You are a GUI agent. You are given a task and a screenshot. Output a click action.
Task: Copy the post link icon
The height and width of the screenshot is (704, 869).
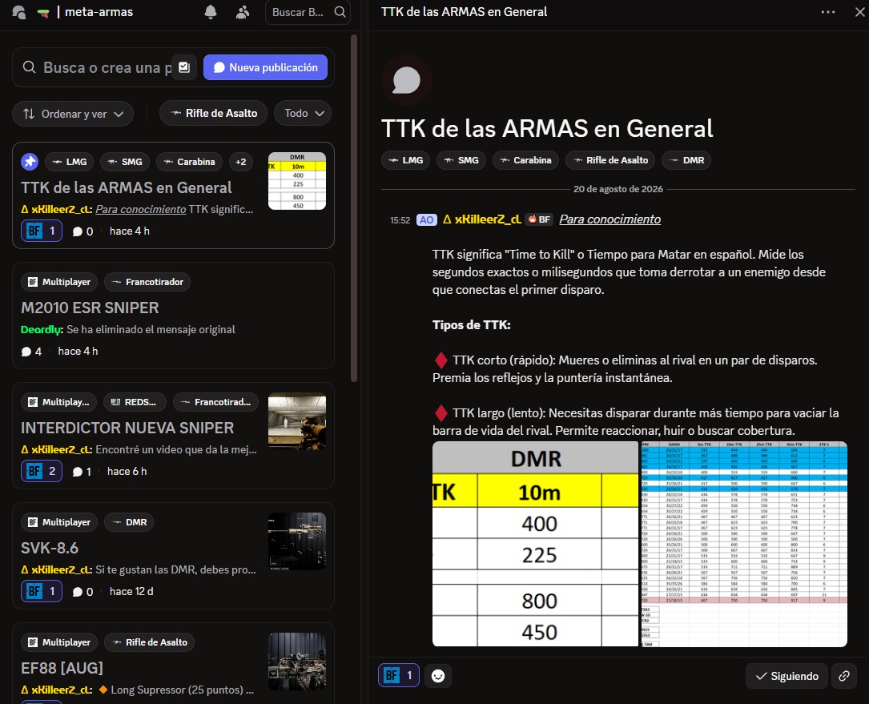click(x=844, y=676)
